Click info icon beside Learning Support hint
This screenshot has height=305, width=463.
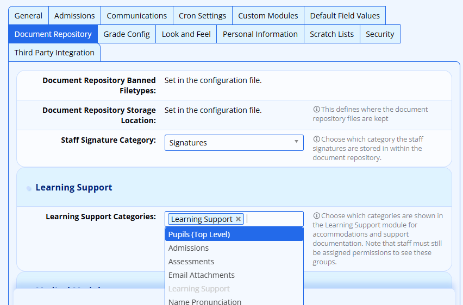(316, 216)
